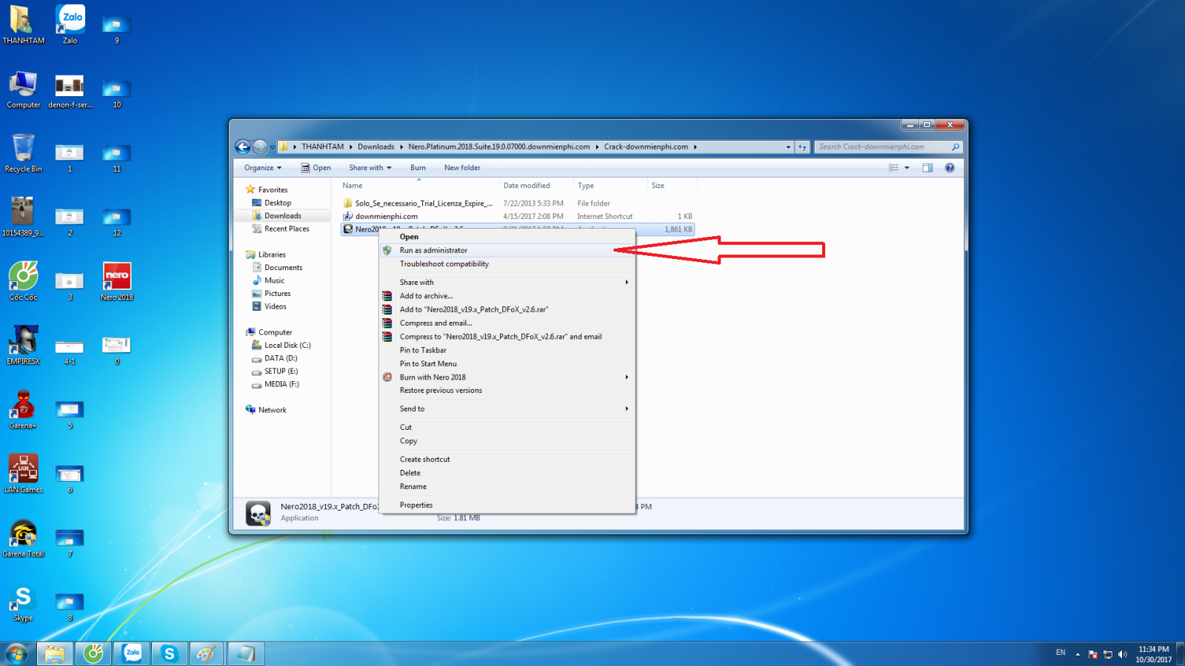This screenshot has width=1185, height=666.
Task: Open the Organize dropdown menu
Action: point(263,168)
